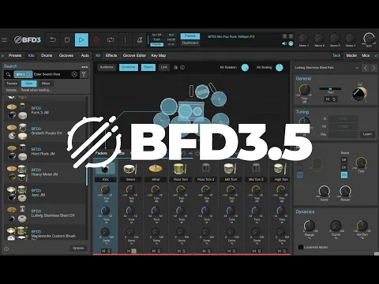The width and height of the screenshot is (379, 284).
Task: Go to the next preset arrow at top
Action: point(291,36)
